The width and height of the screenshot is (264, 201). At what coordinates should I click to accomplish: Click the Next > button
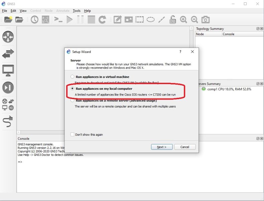[162, 147]
